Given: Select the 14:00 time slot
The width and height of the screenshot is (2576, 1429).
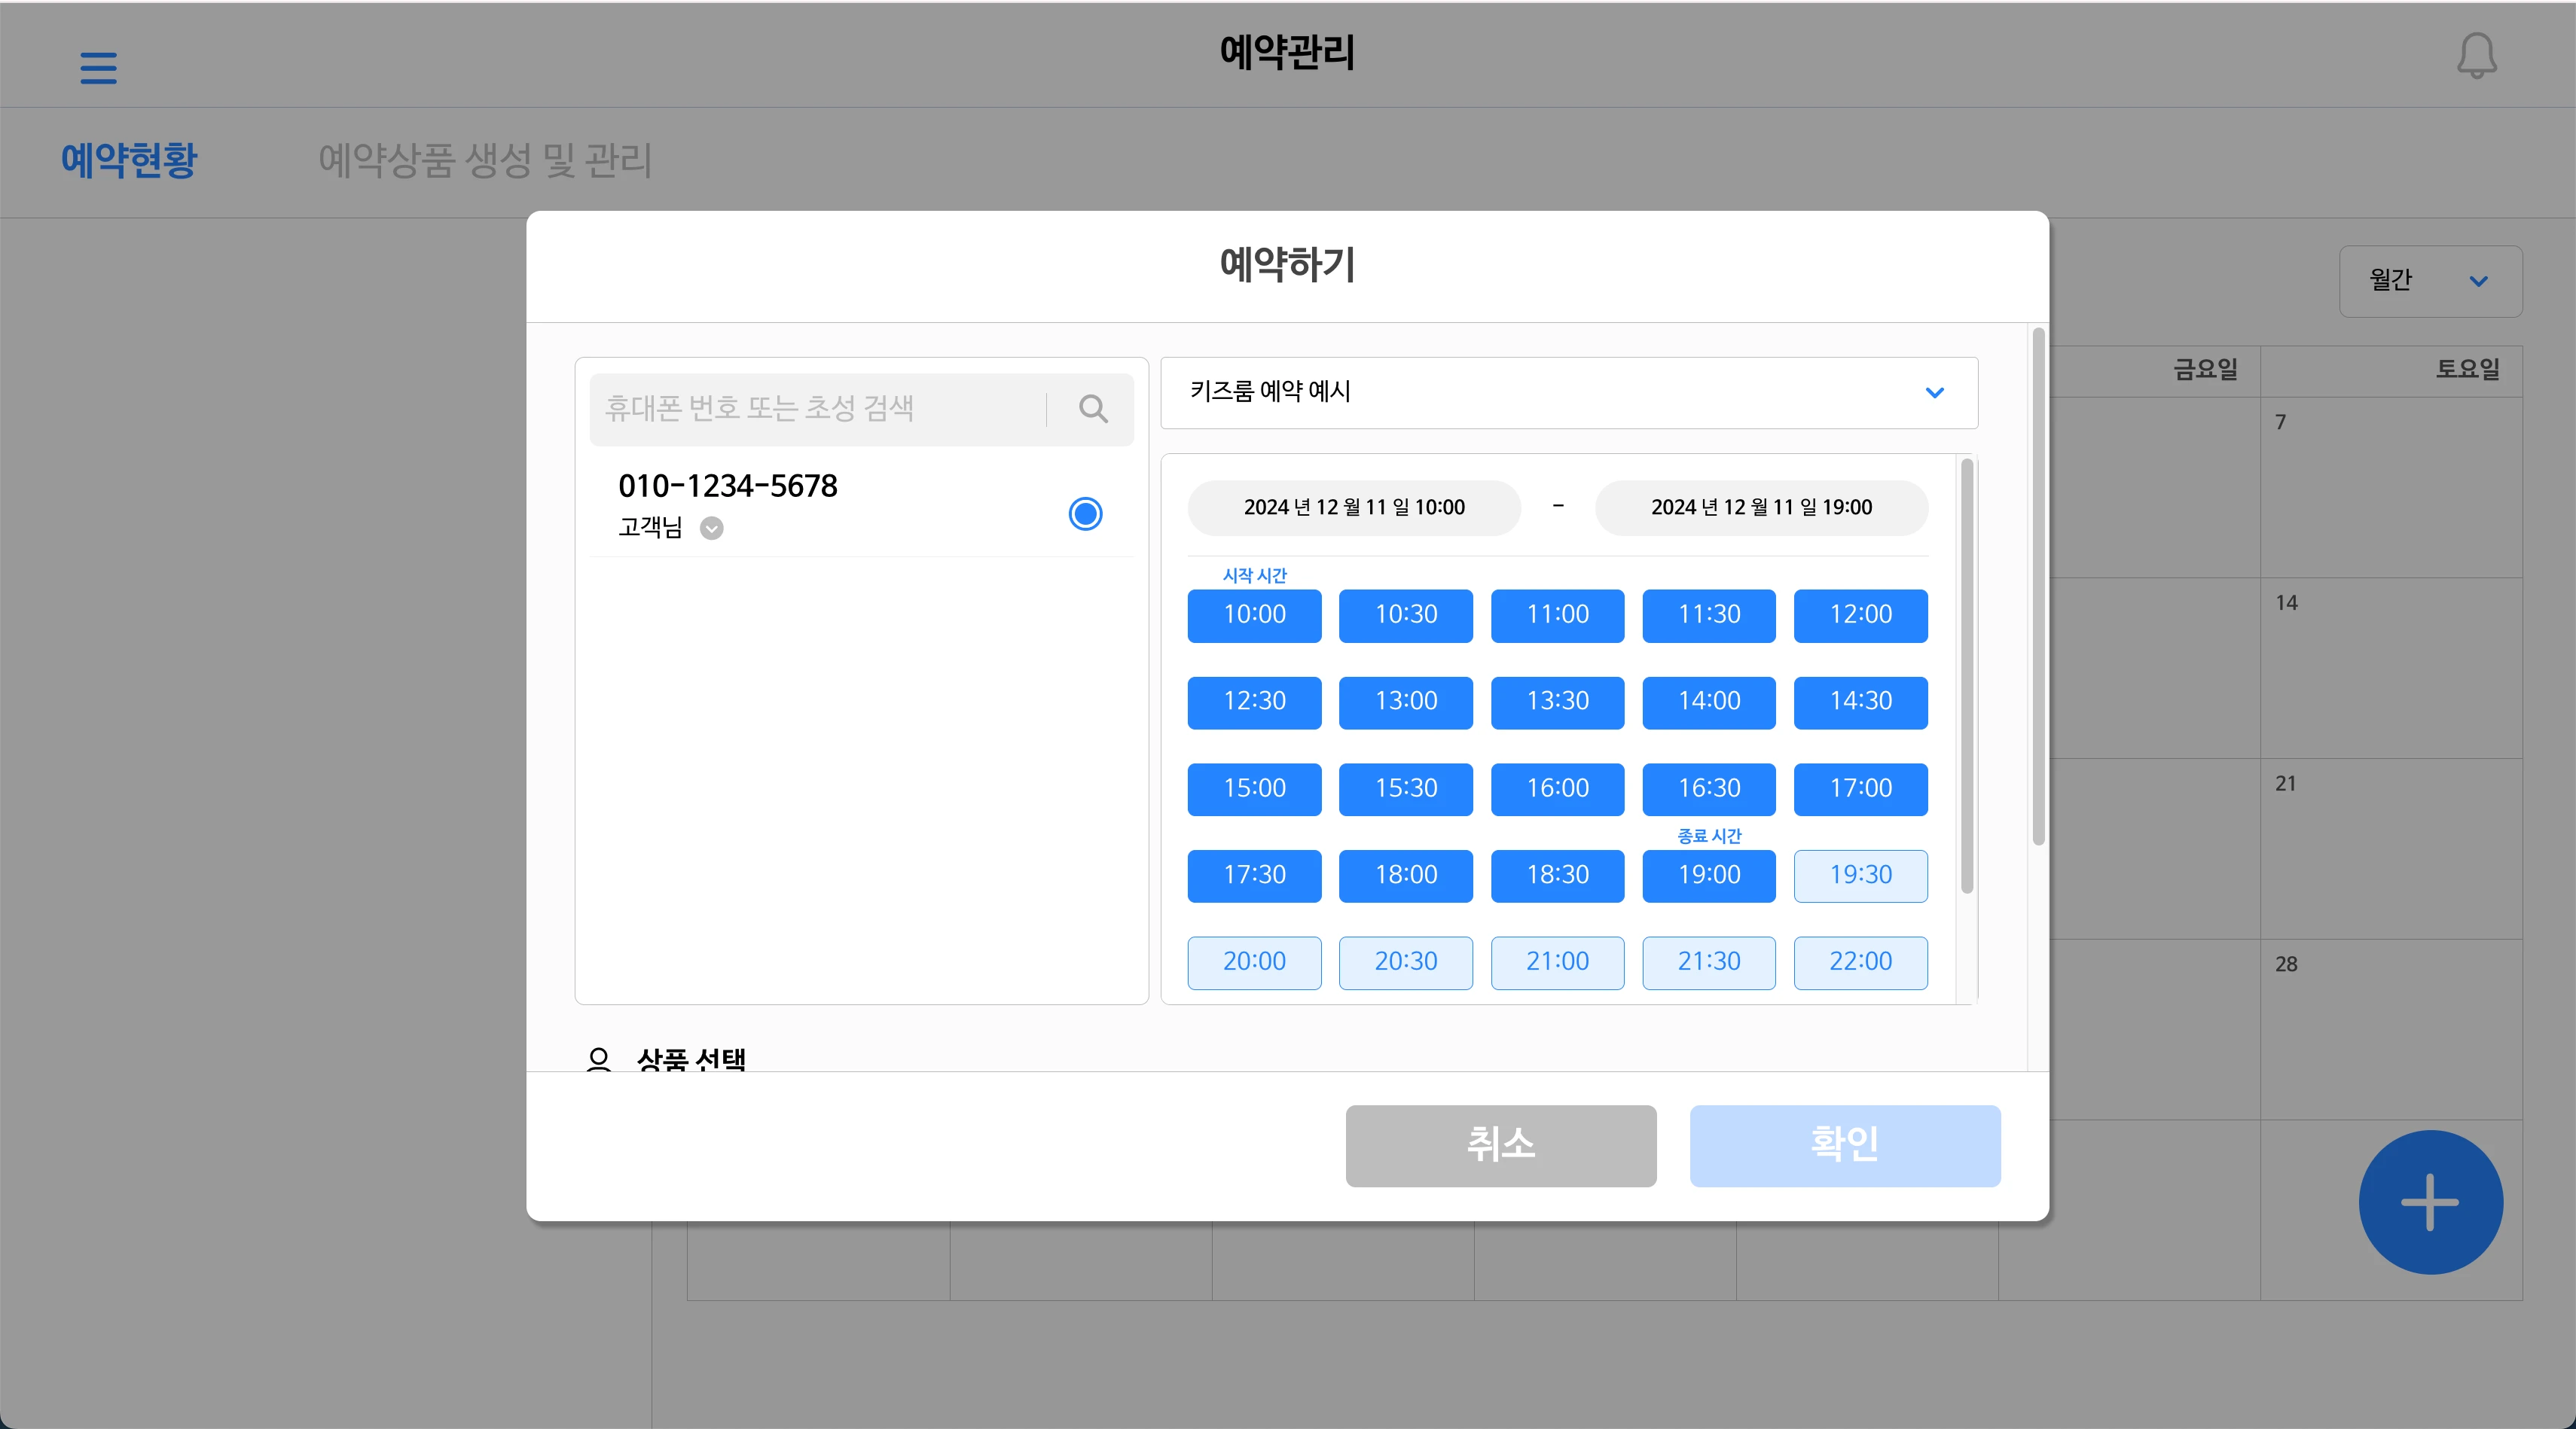Looking at the screenshot, I should (x=1709, y=702).
